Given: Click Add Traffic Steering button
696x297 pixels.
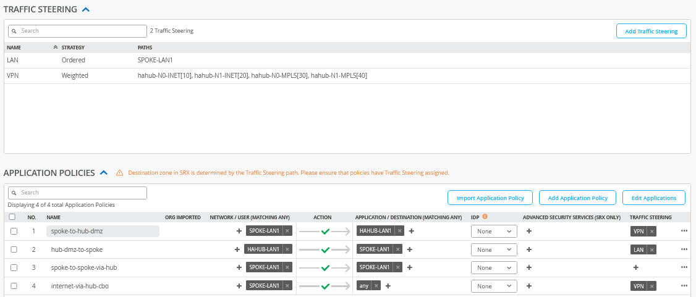Looking at the screenshot, I should point(651,31).
